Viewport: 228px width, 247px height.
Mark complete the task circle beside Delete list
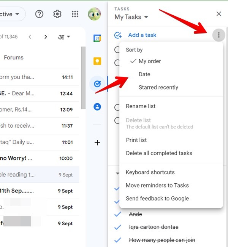point(117,121)
